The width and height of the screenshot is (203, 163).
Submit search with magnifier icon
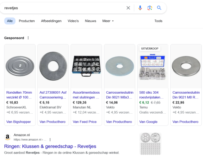click(159, 8)
